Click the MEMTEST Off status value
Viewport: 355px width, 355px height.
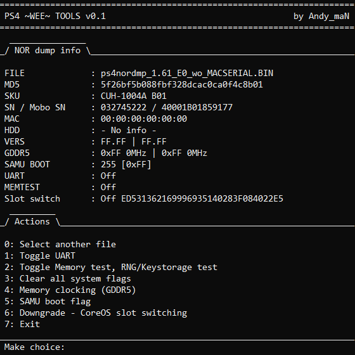point(108,187)
